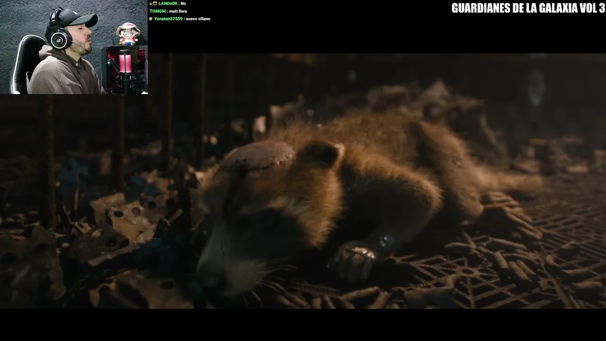Click the chat message "matt llora"
Image resolution: width=606 pixels, height=341 pixels.
[x=178, y=11]
